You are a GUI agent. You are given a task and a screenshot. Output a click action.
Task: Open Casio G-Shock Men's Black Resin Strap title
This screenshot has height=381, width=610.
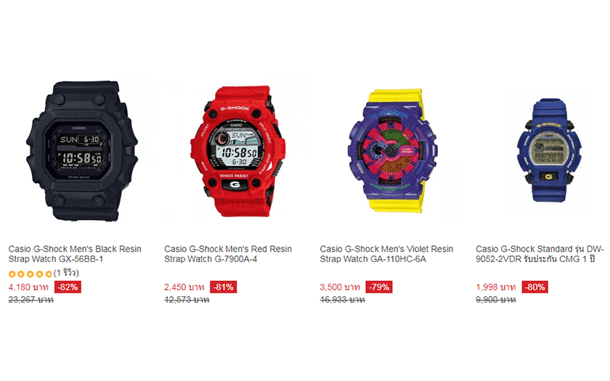coord(75,254)
